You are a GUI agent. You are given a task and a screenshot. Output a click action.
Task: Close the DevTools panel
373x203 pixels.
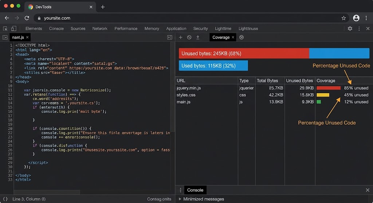pyautogui.click(x=368, y=28)
